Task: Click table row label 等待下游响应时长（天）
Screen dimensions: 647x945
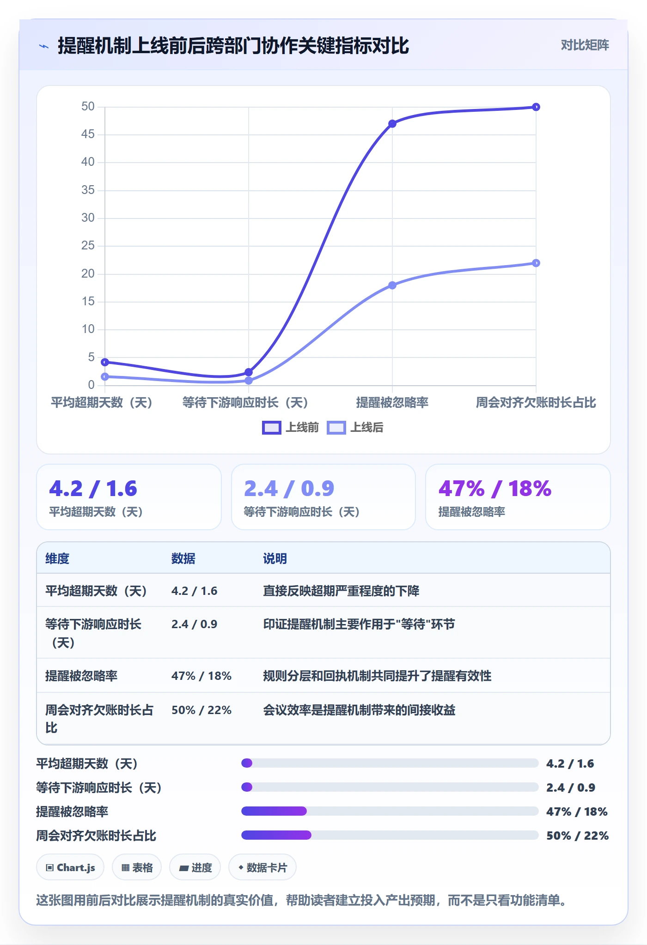Action: coord(93,633)
